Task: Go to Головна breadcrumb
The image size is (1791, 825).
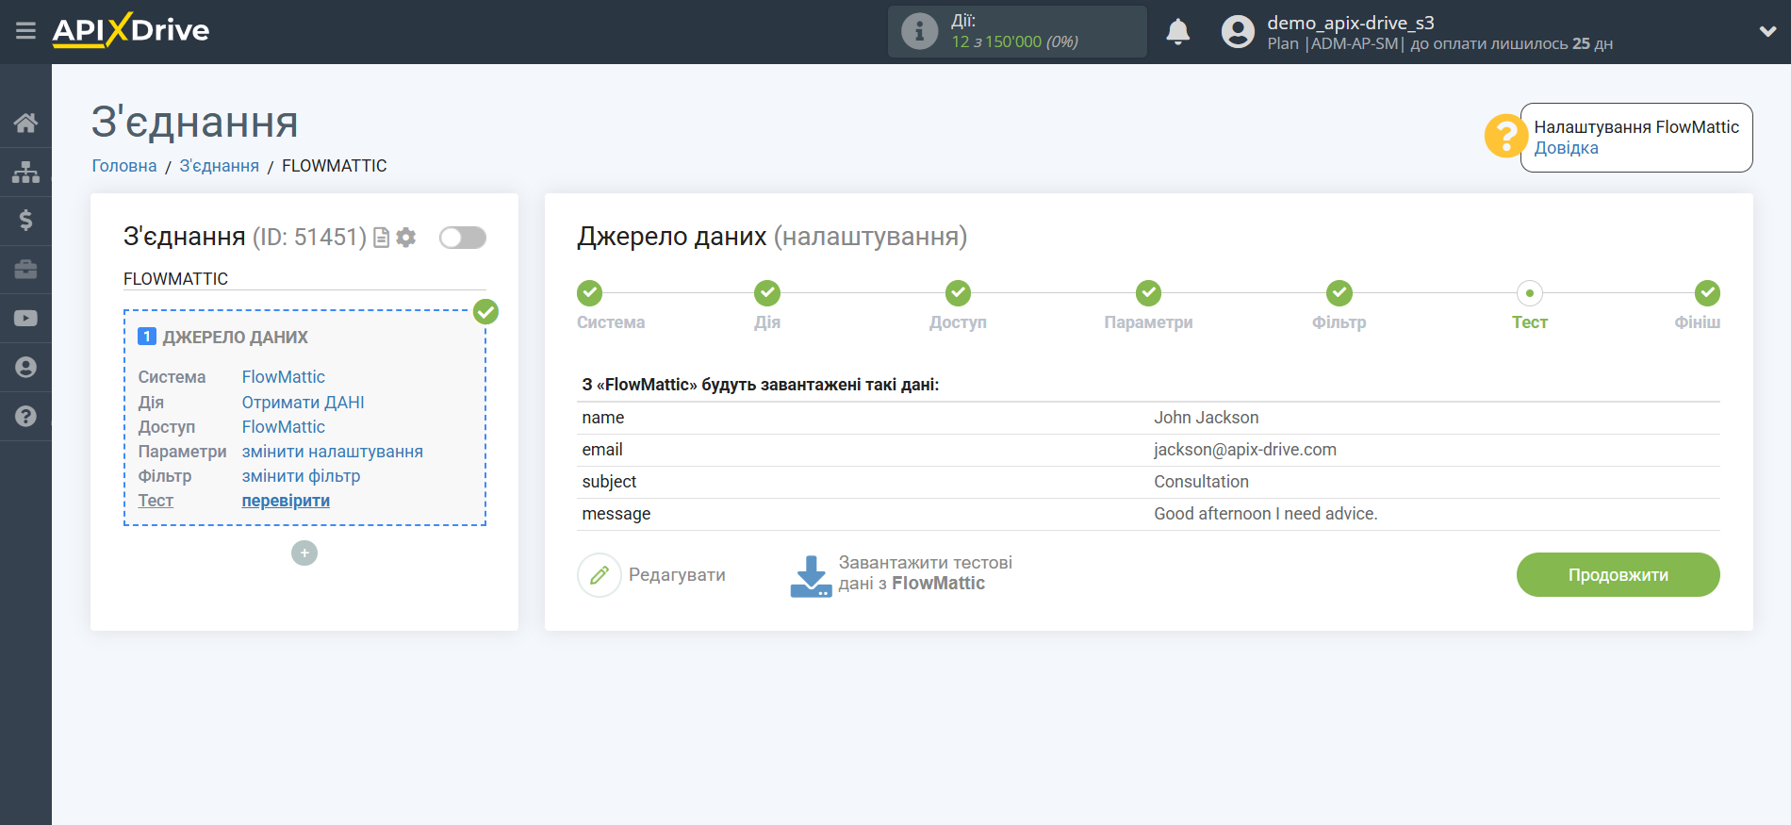Action: (124, 166)
